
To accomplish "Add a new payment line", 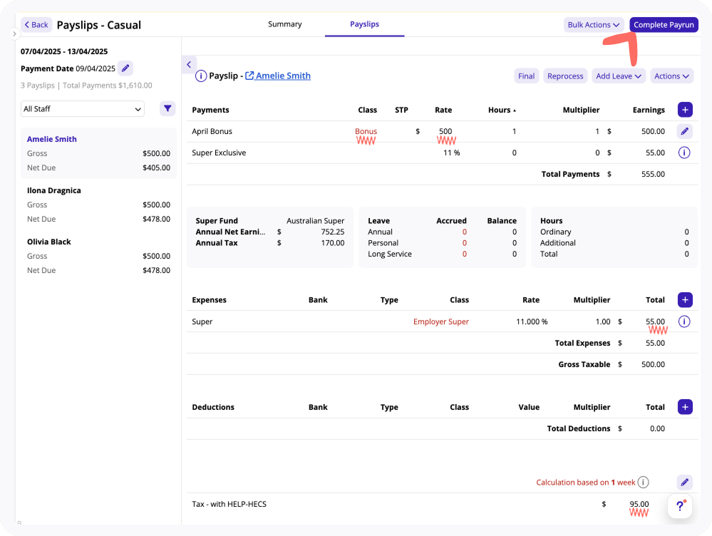I will 685,110.
